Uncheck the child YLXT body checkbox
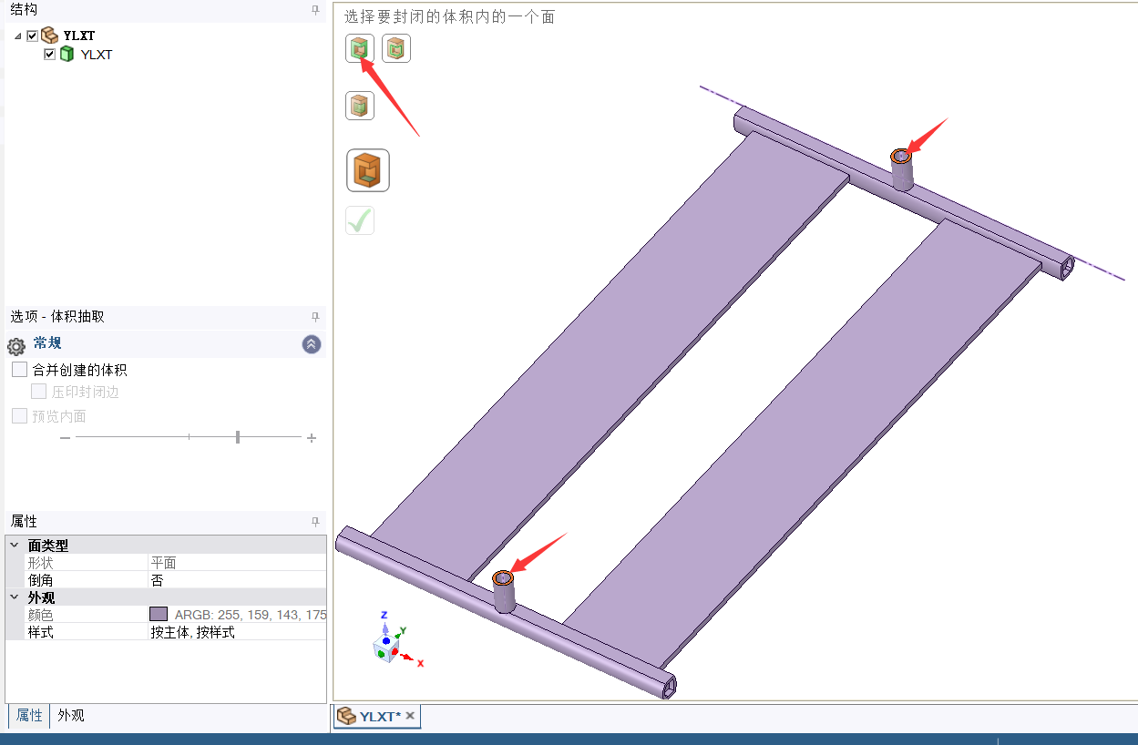1138x745 pixels. (x=50, y=55)
